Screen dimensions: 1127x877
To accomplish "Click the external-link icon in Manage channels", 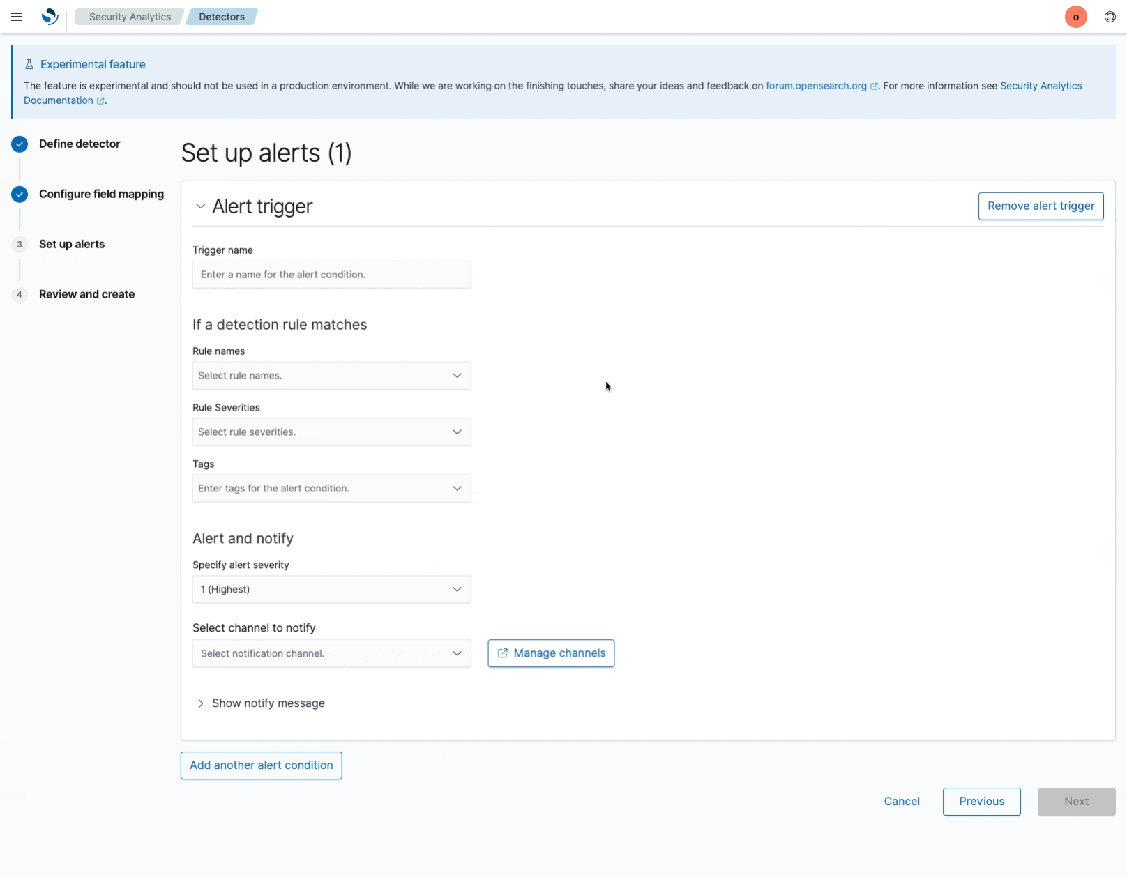I will click(x=504, y=653).
